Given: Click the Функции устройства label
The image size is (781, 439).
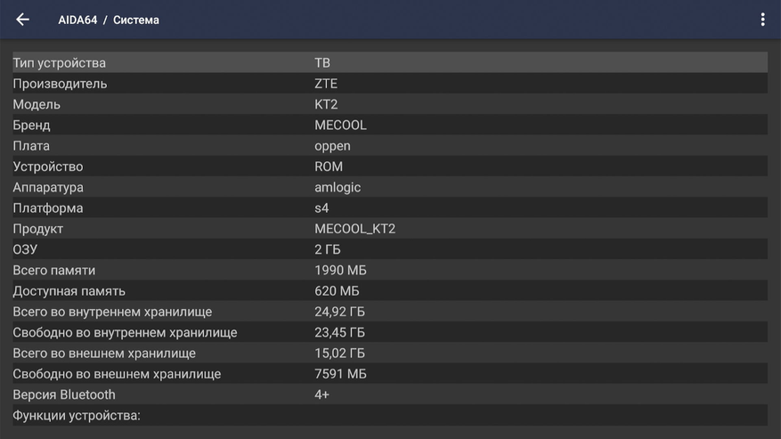Looking at the screenshot, I should tap(77, 415).
